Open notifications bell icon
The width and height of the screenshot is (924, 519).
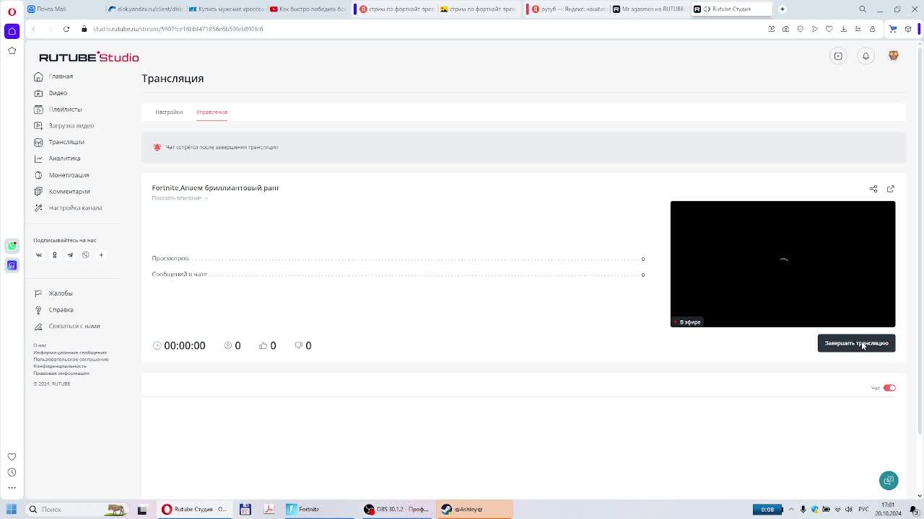(866, 56)
